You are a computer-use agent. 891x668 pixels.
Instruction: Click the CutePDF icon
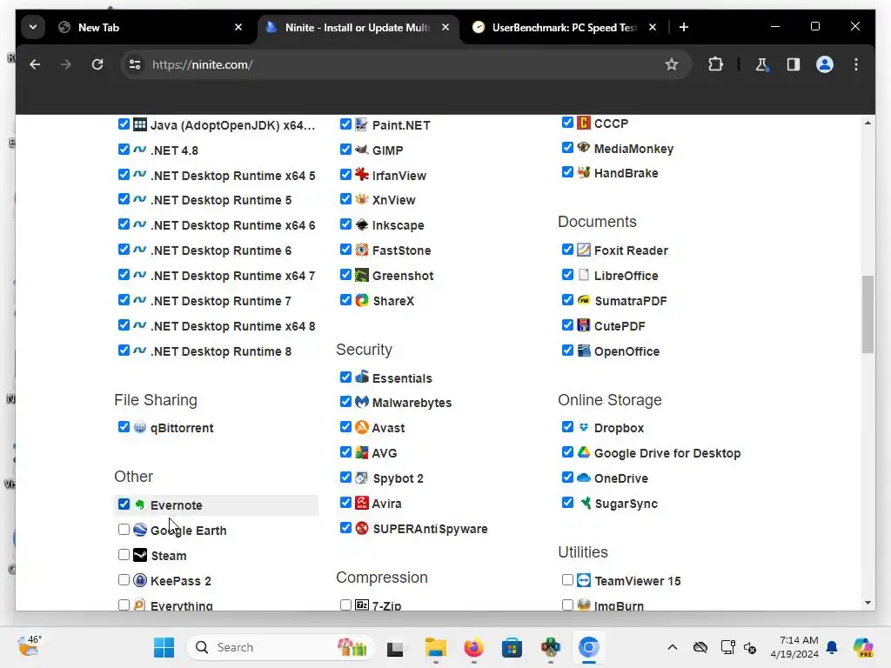point(584,325)
